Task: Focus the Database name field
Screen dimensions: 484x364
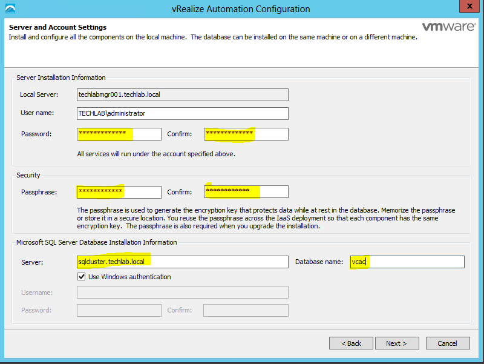Action: point(407,262)
